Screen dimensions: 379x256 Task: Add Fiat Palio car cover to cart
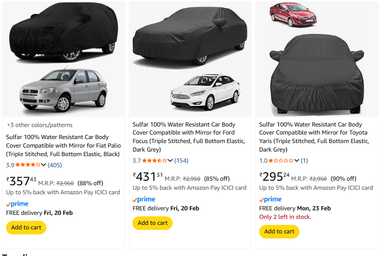tap(26, 227)
